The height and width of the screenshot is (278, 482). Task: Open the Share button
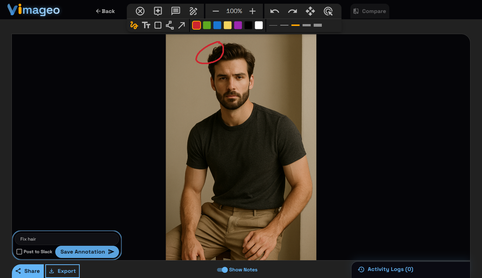point(28,271)
